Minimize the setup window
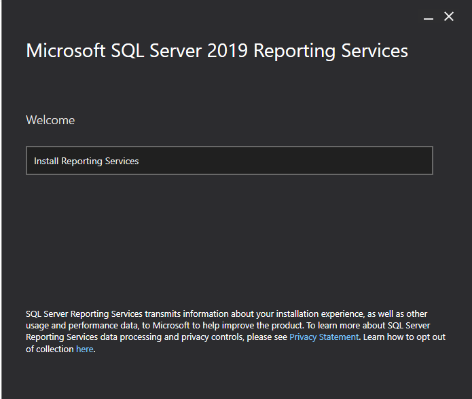Viewport: 472px width, 399px height. point(428,18)
